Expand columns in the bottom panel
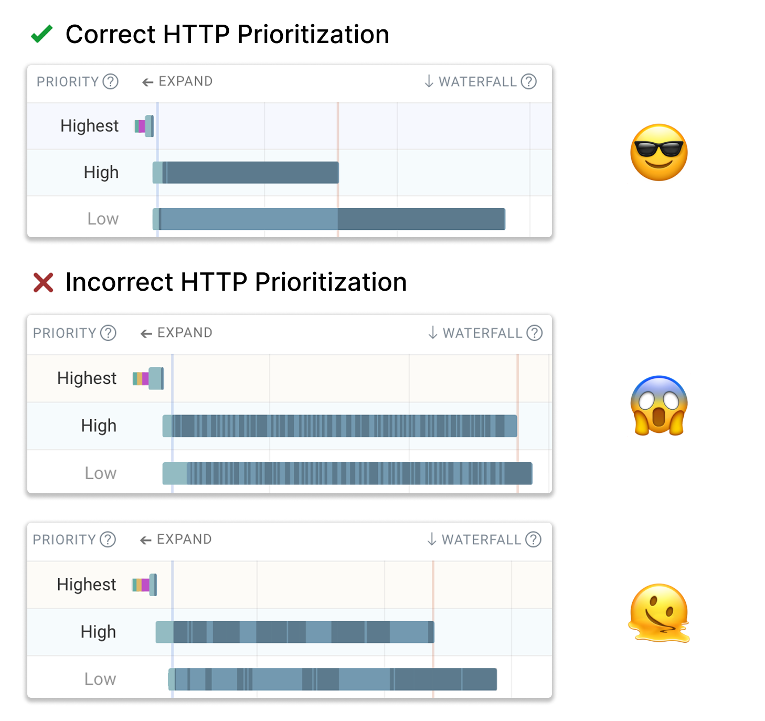The height and width of the screenshot is (721, 765). 176,539
